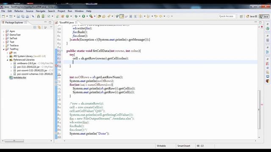Switch to the Java perspective
Screen dimensions: 271x152
click(264, 16)
